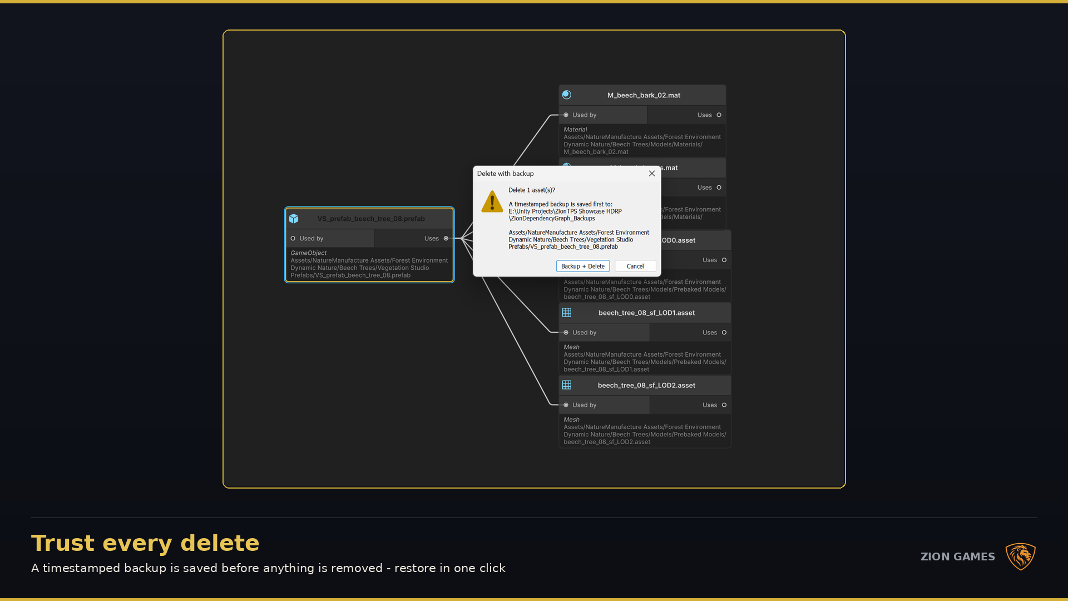Click the Uses port on the prefab node
This screenshot has width=1068, height=601.
pos(446,239)
